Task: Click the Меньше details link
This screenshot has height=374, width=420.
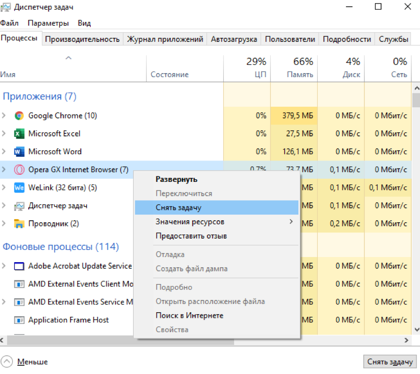Action: pyautogui.click(x=32, y=362)
